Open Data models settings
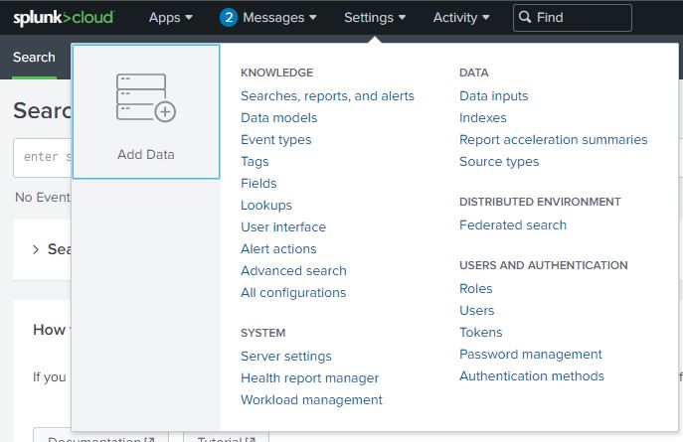Viewport: 683px width, 442px height. coord(278,118)
